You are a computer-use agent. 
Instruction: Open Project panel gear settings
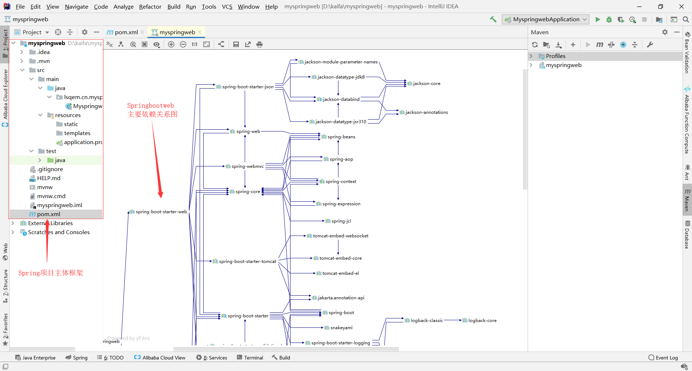pos(85,32)
